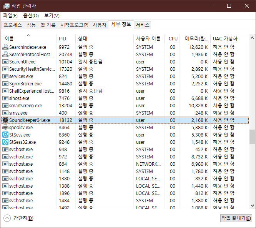Click memory value 12,620 K
256x228 pixels.
tap(198, 47)
